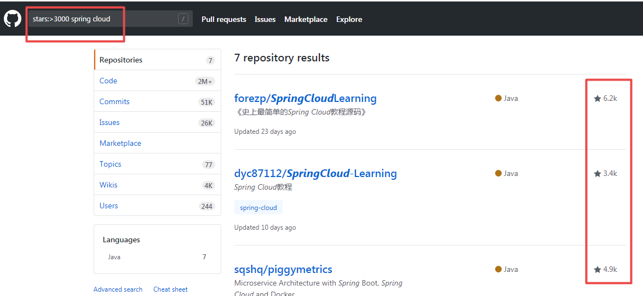Click the 26K count beside Issues
643x296 pixels.
pyautogui.click(x=206, y=123)
